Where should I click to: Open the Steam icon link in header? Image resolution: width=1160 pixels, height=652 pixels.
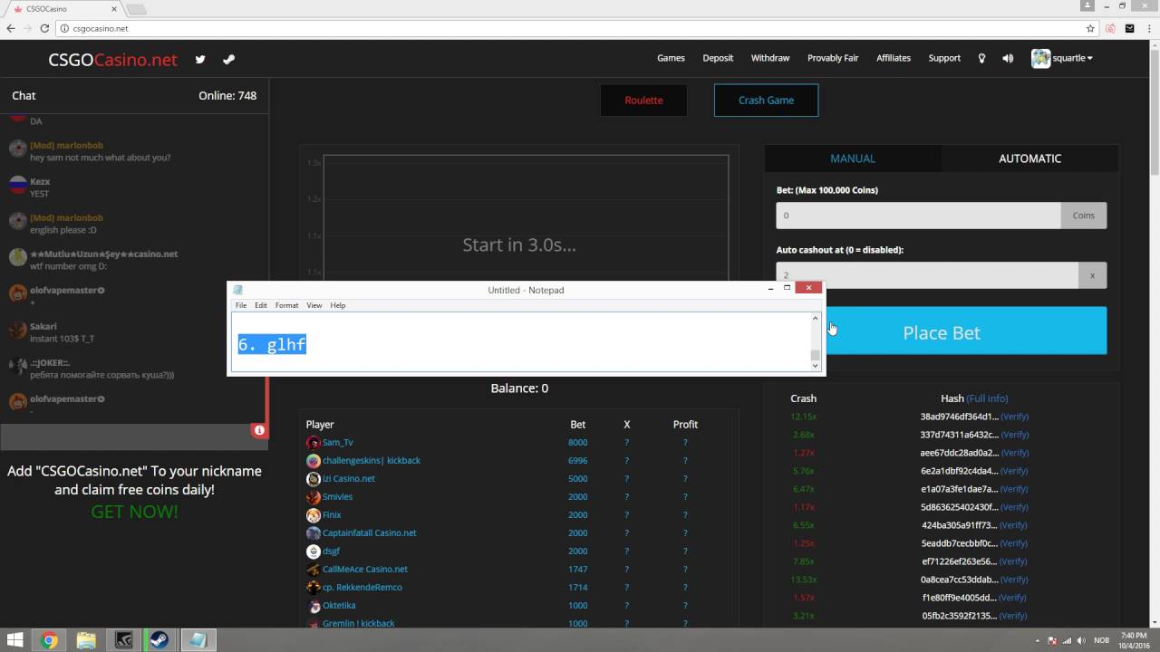(228, 60)
